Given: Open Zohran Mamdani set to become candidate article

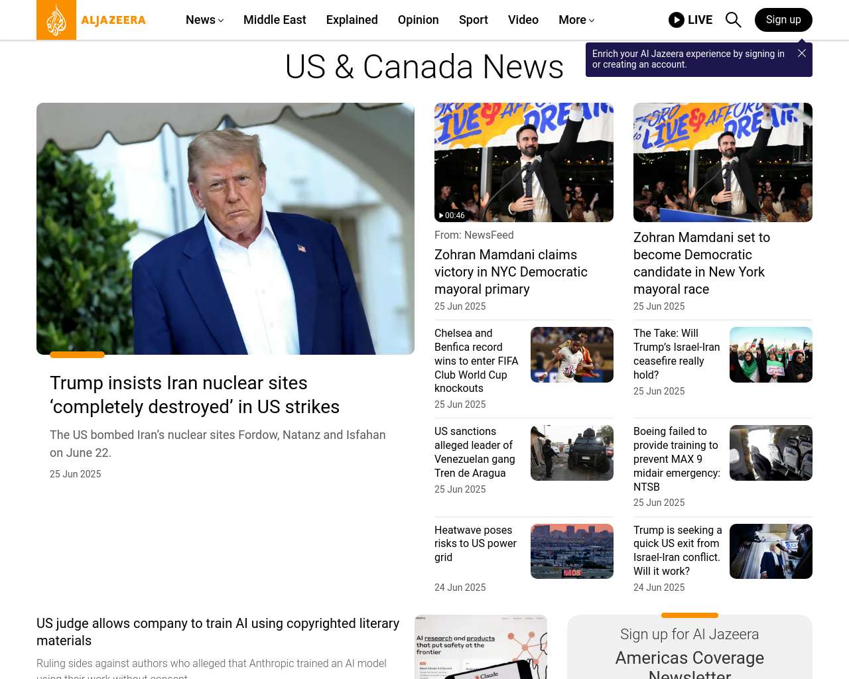Looking at the screenshot, I should (702, 263).
